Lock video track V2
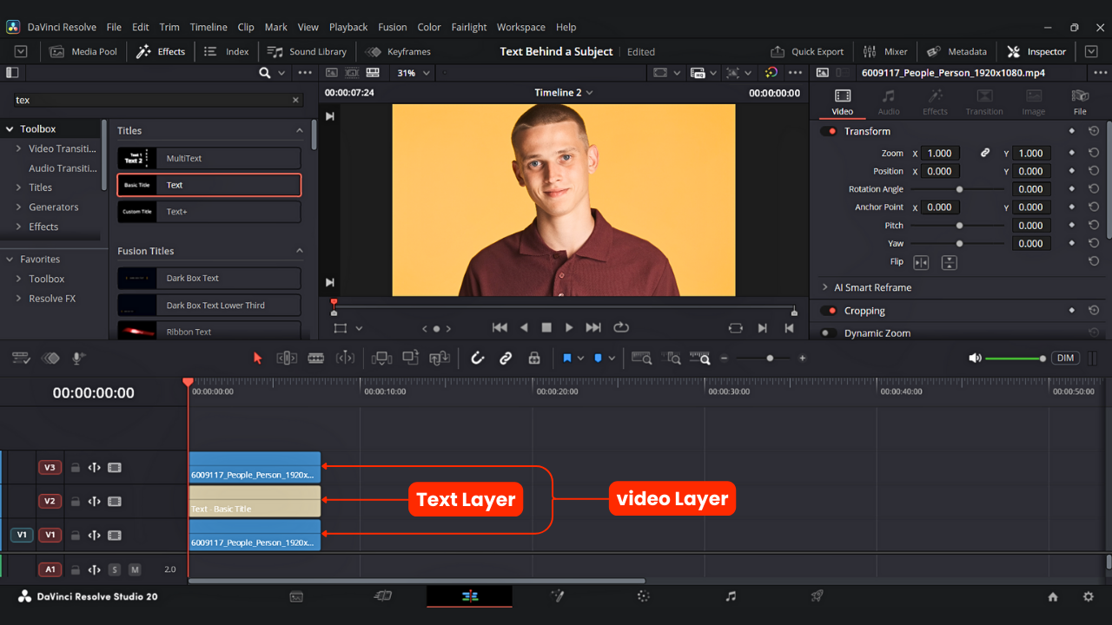 [75, 501]
